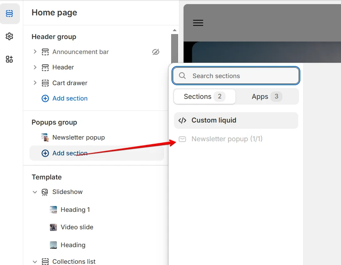Expand the Announcement bar section
Image resolution: width=341 pixels, height=265 pixels.
(35, 52)
